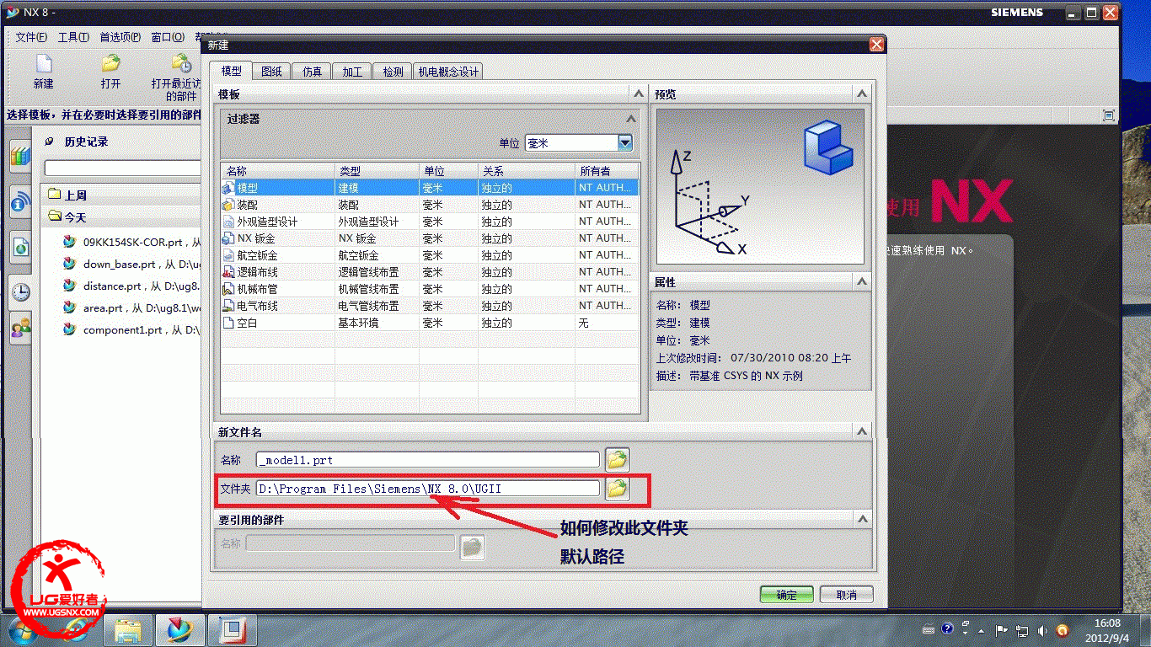Open the web browser sidebar icon

click(20, 247)
